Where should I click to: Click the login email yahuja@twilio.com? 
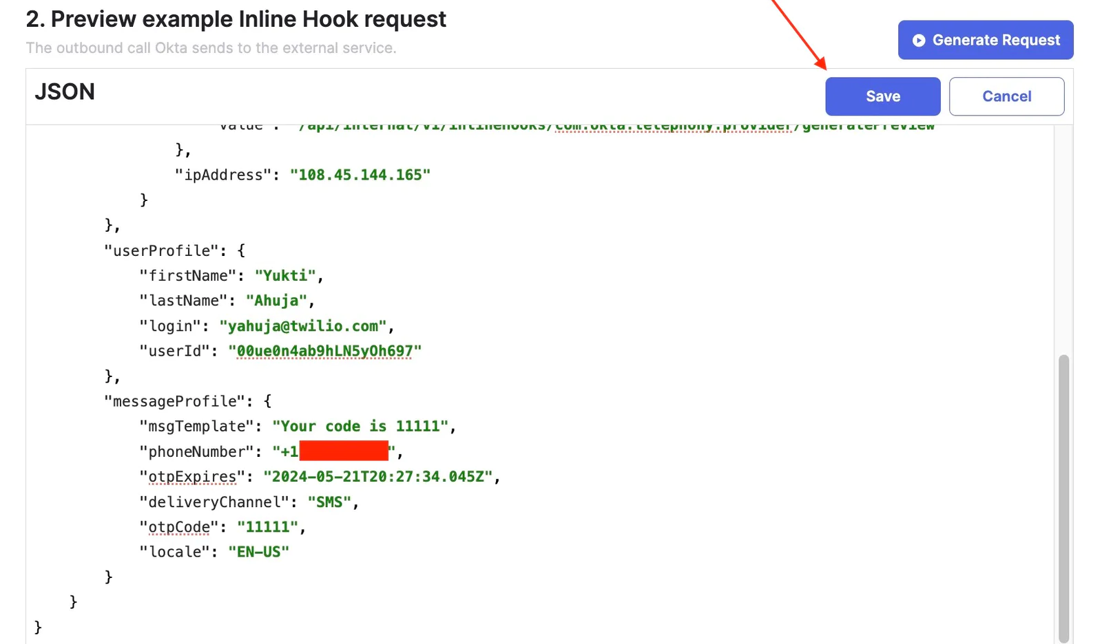tap(303, 326)
